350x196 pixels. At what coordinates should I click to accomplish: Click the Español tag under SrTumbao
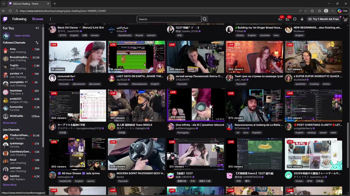coord(256,133)
